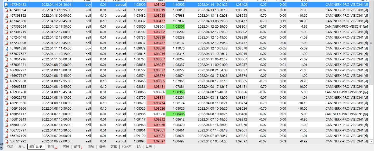Open the 邮箱 tab showing 7 messages
Screen dimensions: 374x151
pos(78,147)
